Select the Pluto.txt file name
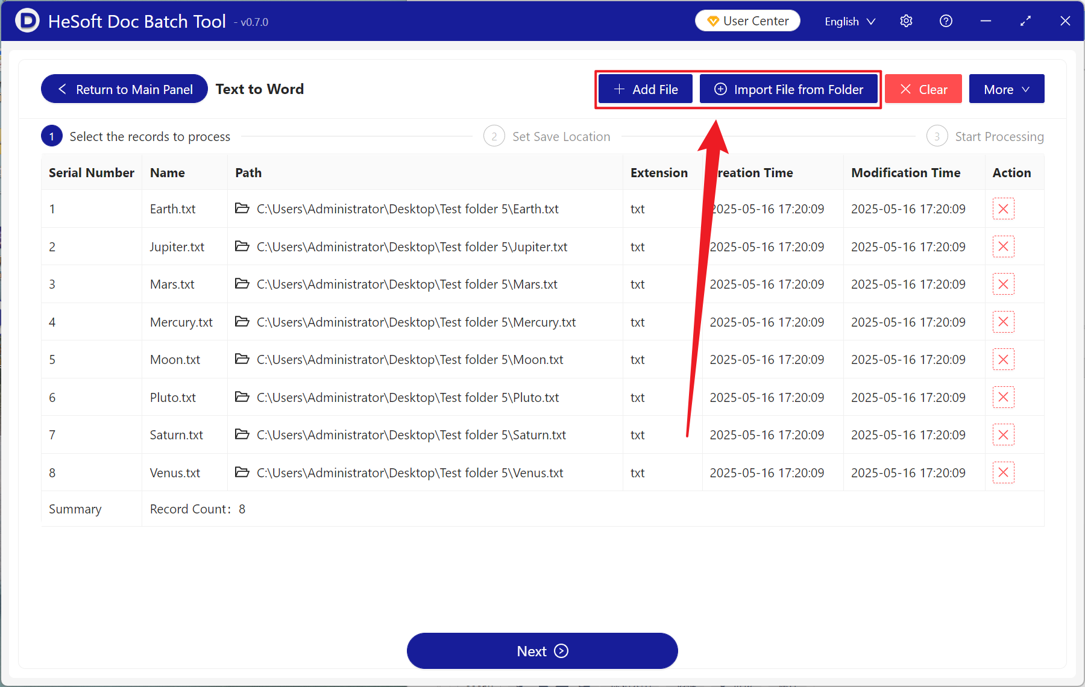This screenshot has width=1085, height=687. click(x=173, y=398)
